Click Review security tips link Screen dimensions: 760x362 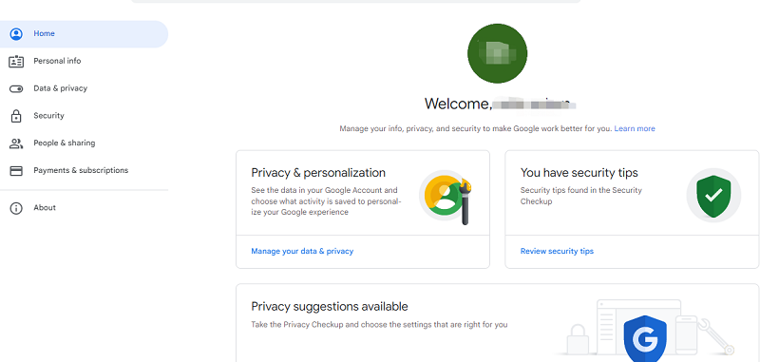click(557, 251)
